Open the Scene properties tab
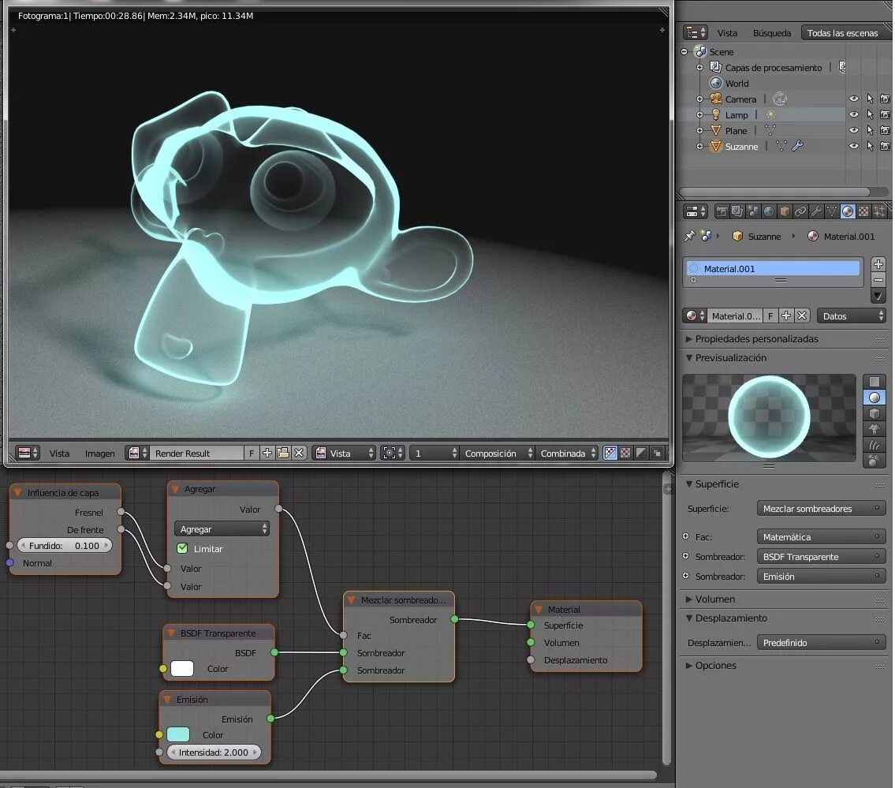 753,212
